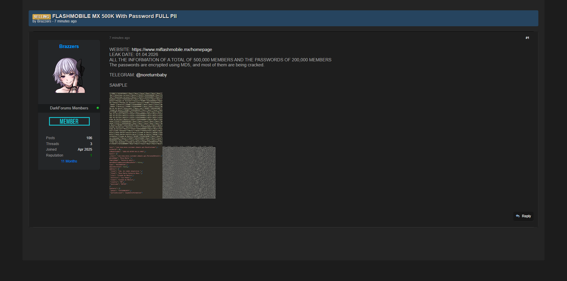Screen dimensions: 567x281
Task: Click the Threads count 3
Action: pyautogui.click(x=91, y=144)
